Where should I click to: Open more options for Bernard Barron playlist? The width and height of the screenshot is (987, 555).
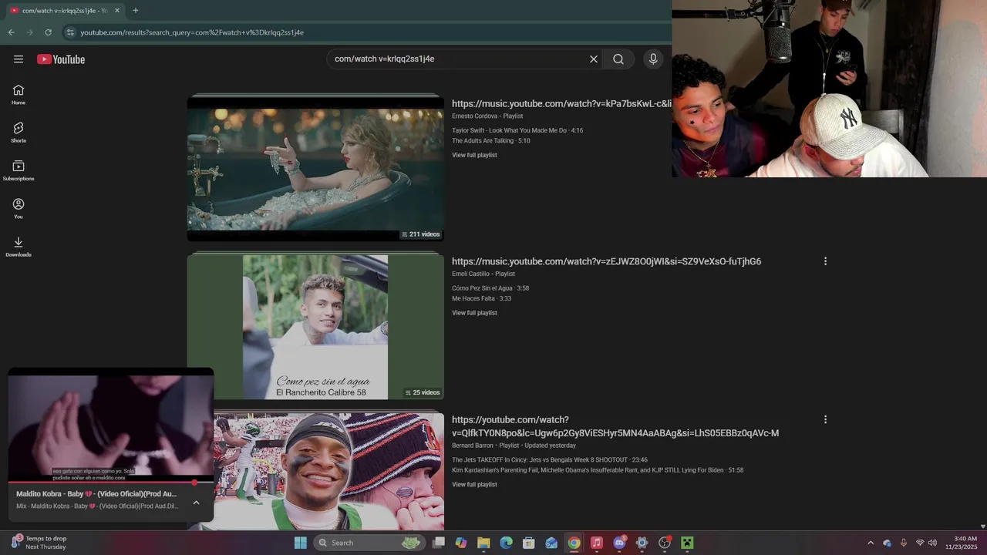tap(825, 419)
